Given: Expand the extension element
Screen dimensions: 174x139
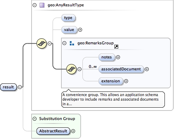Looking at the screenshot, I should click(126, 81).
